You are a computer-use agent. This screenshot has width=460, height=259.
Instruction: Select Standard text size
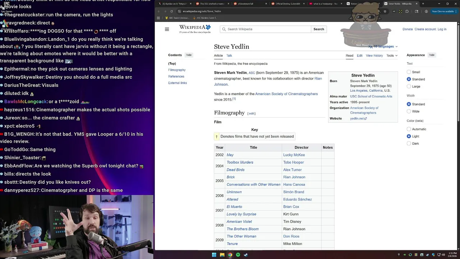(409, 79)
